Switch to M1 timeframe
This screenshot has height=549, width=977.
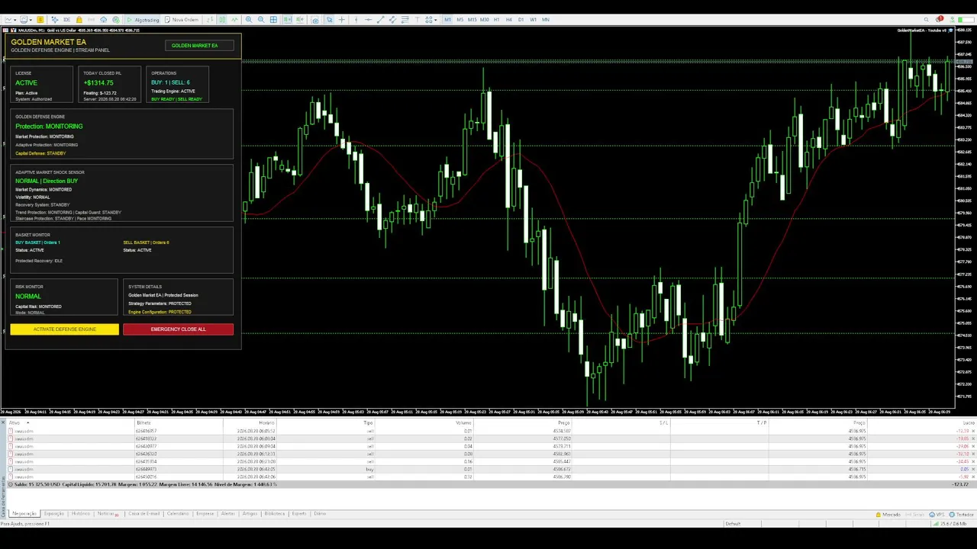[448, 20]
